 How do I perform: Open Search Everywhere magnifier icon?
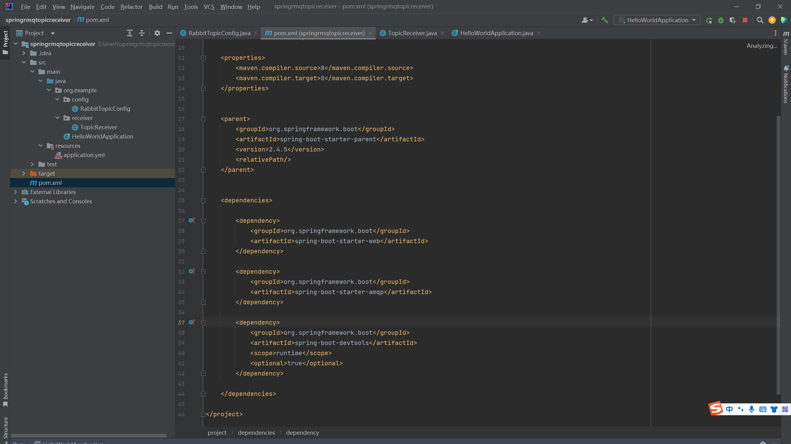(760, 20)
